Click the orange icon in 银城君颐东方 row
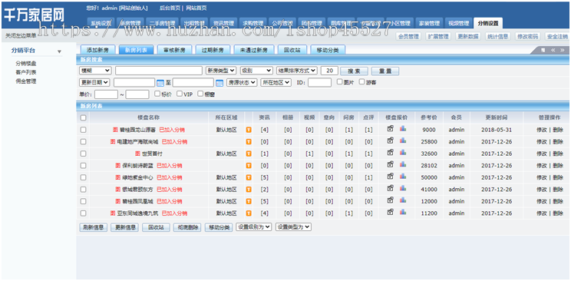571x281 pixels. [x=249, y=190]
